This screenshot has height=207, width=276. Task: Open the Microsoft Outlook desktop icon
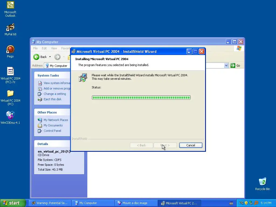[x=10, y=9]
